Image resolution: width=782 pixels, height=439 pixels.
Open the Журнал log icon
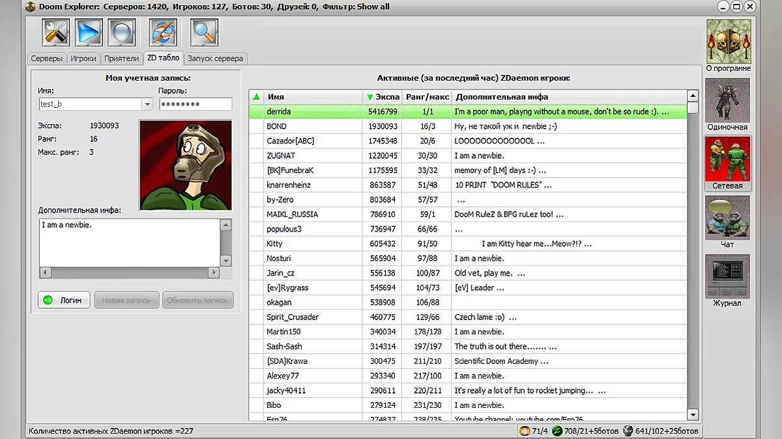727,277
